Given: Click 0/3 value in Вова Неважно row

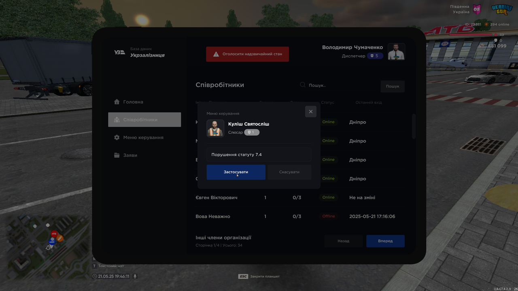Looking at the screenshot, I should point(297,217).
